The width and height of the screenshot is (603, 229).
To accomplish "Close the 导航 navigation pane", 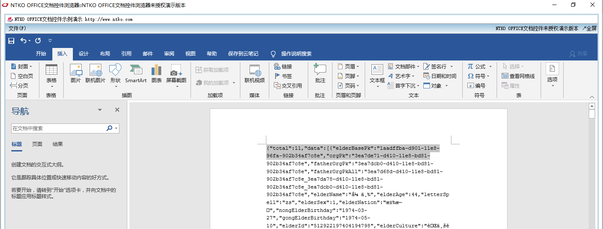I will (x=117, y=110).
